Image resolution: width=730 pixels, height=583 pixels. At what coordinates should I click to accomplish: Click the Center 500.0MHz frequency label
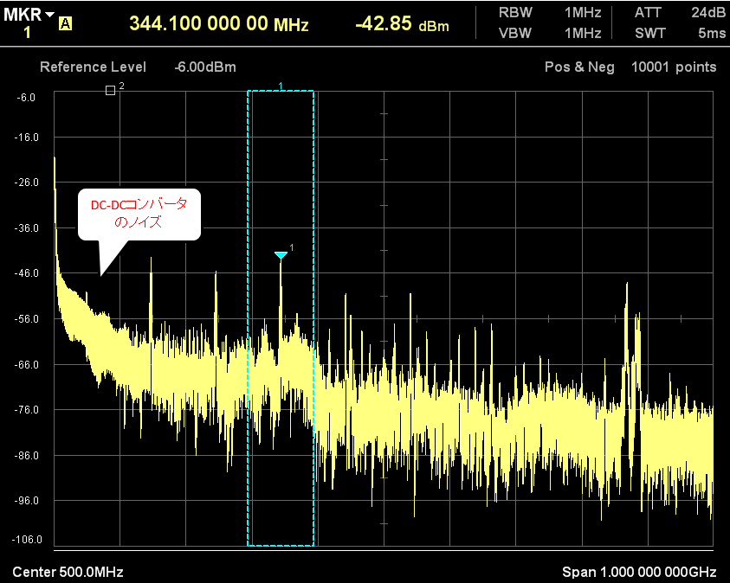(68, 572)
